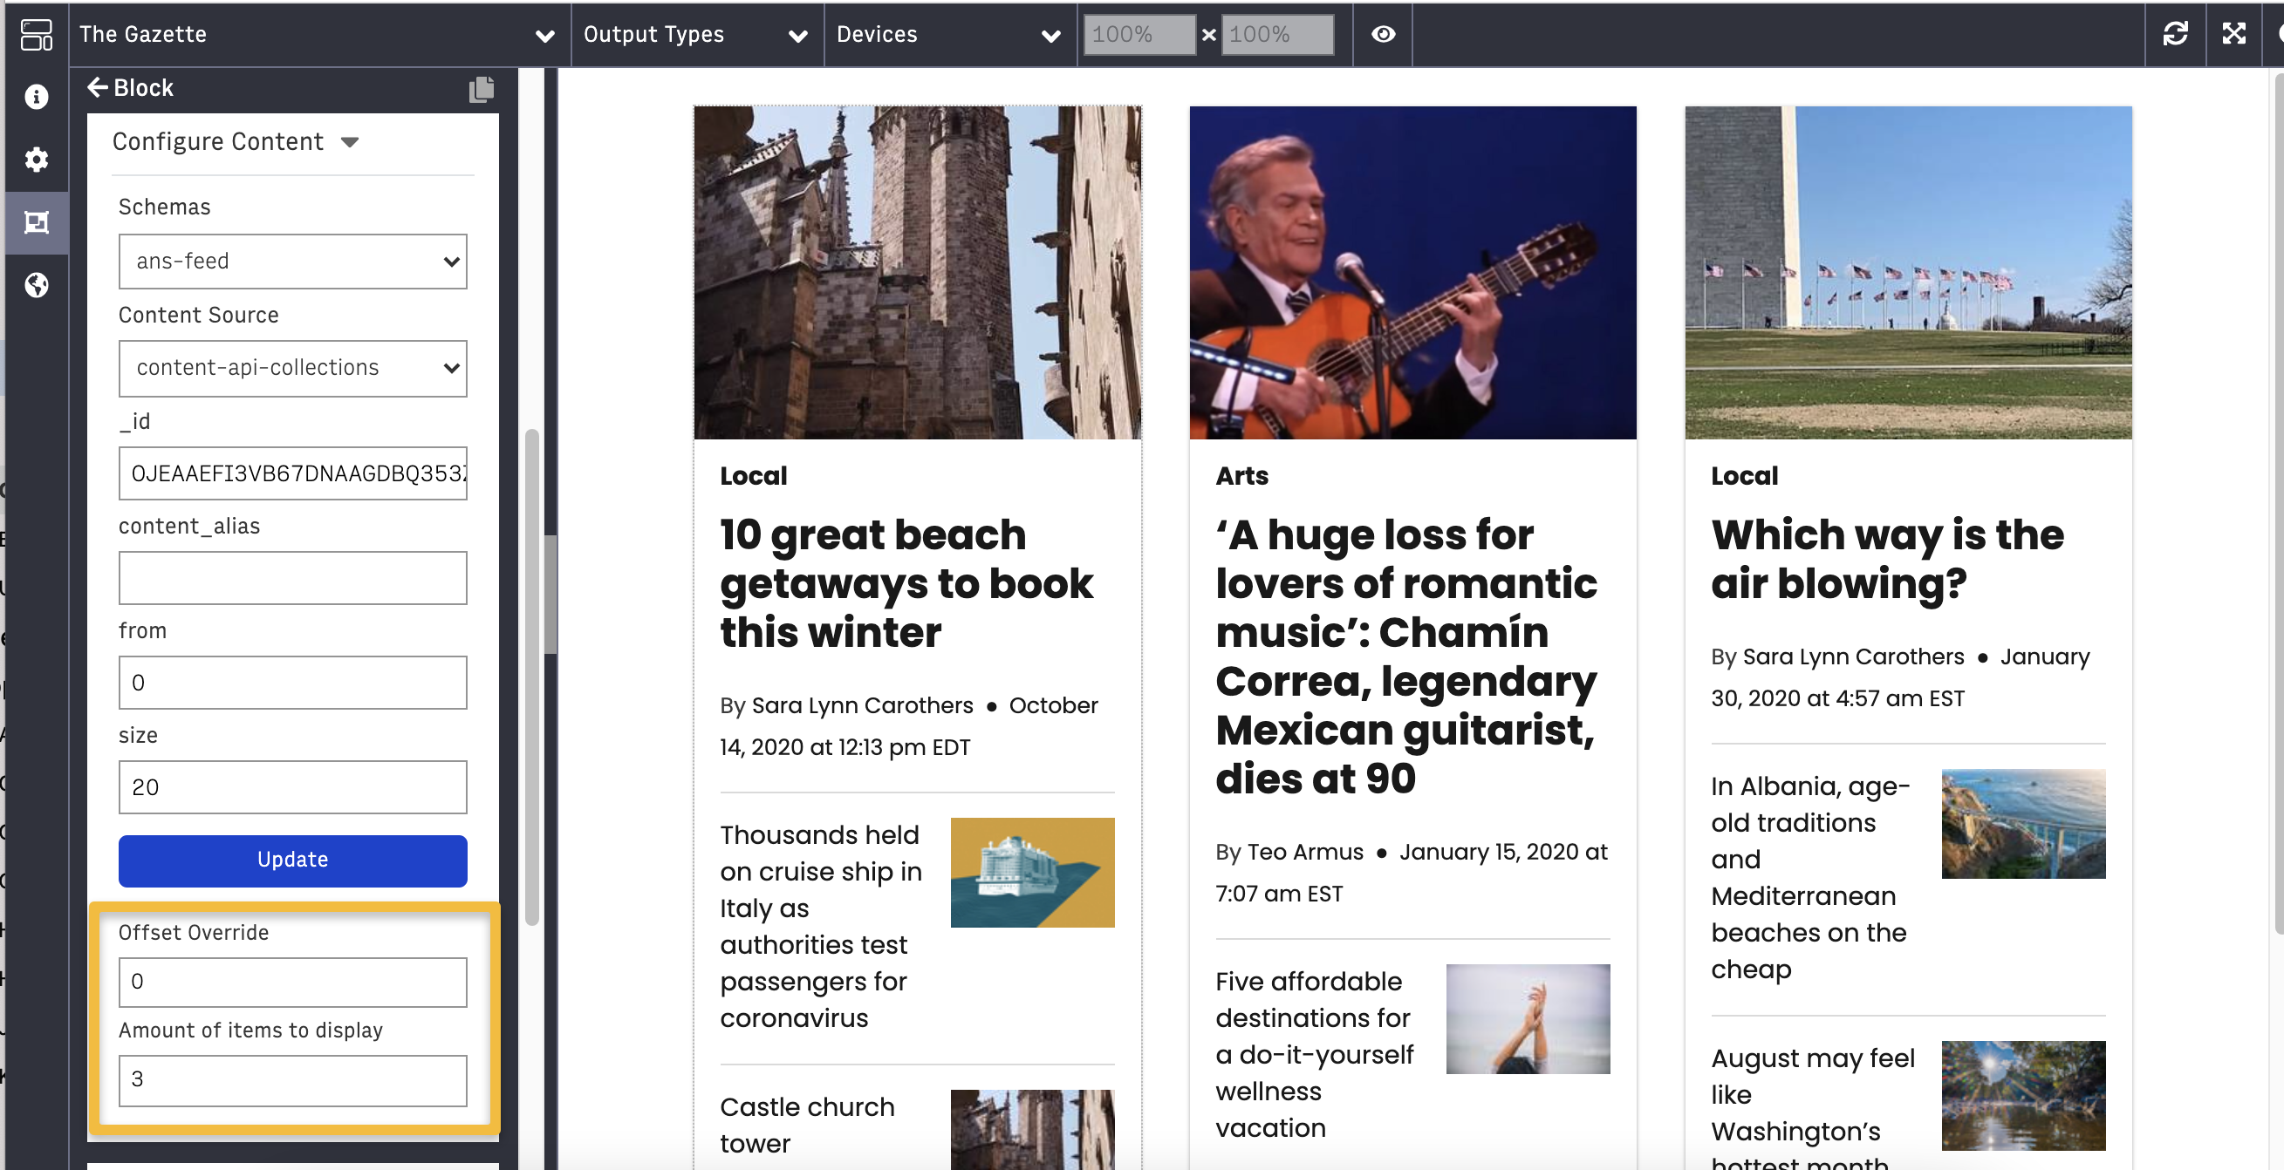Click the _id input field
Image resolution: width=2284 pixels, height=1170 pixels.
point(292,473)
